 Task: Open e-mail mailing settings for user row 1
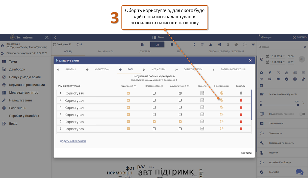pyautogui.click(x=222, y=93)
